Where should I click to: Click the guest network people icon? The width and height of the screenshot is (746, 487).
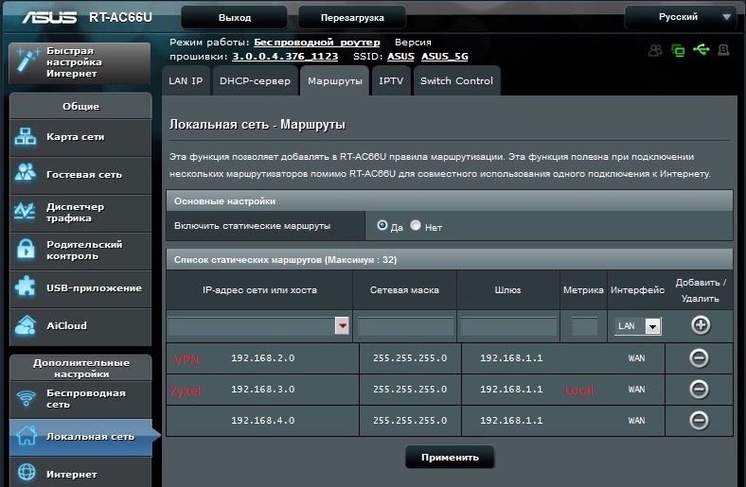click(26, 172)
